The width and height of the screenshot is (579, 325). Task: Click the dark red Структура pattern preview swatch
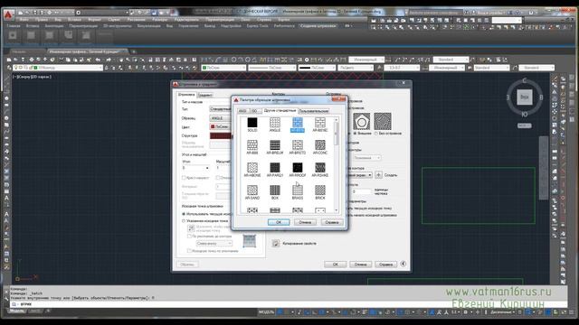[x=221, y=135]
